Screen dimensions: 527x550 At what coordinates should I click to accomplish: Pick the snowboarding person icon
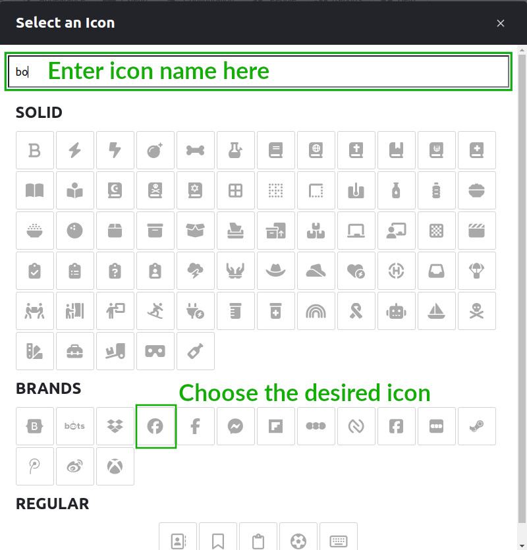pos(155,311)
